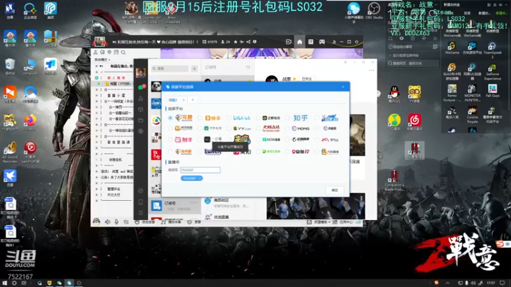The image size is (511, 287).
Task: Open more options dots in WeChat window
Action: 371,70
